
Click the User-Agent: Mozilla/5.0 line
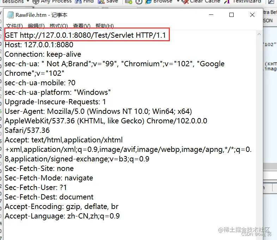(98, 111)
